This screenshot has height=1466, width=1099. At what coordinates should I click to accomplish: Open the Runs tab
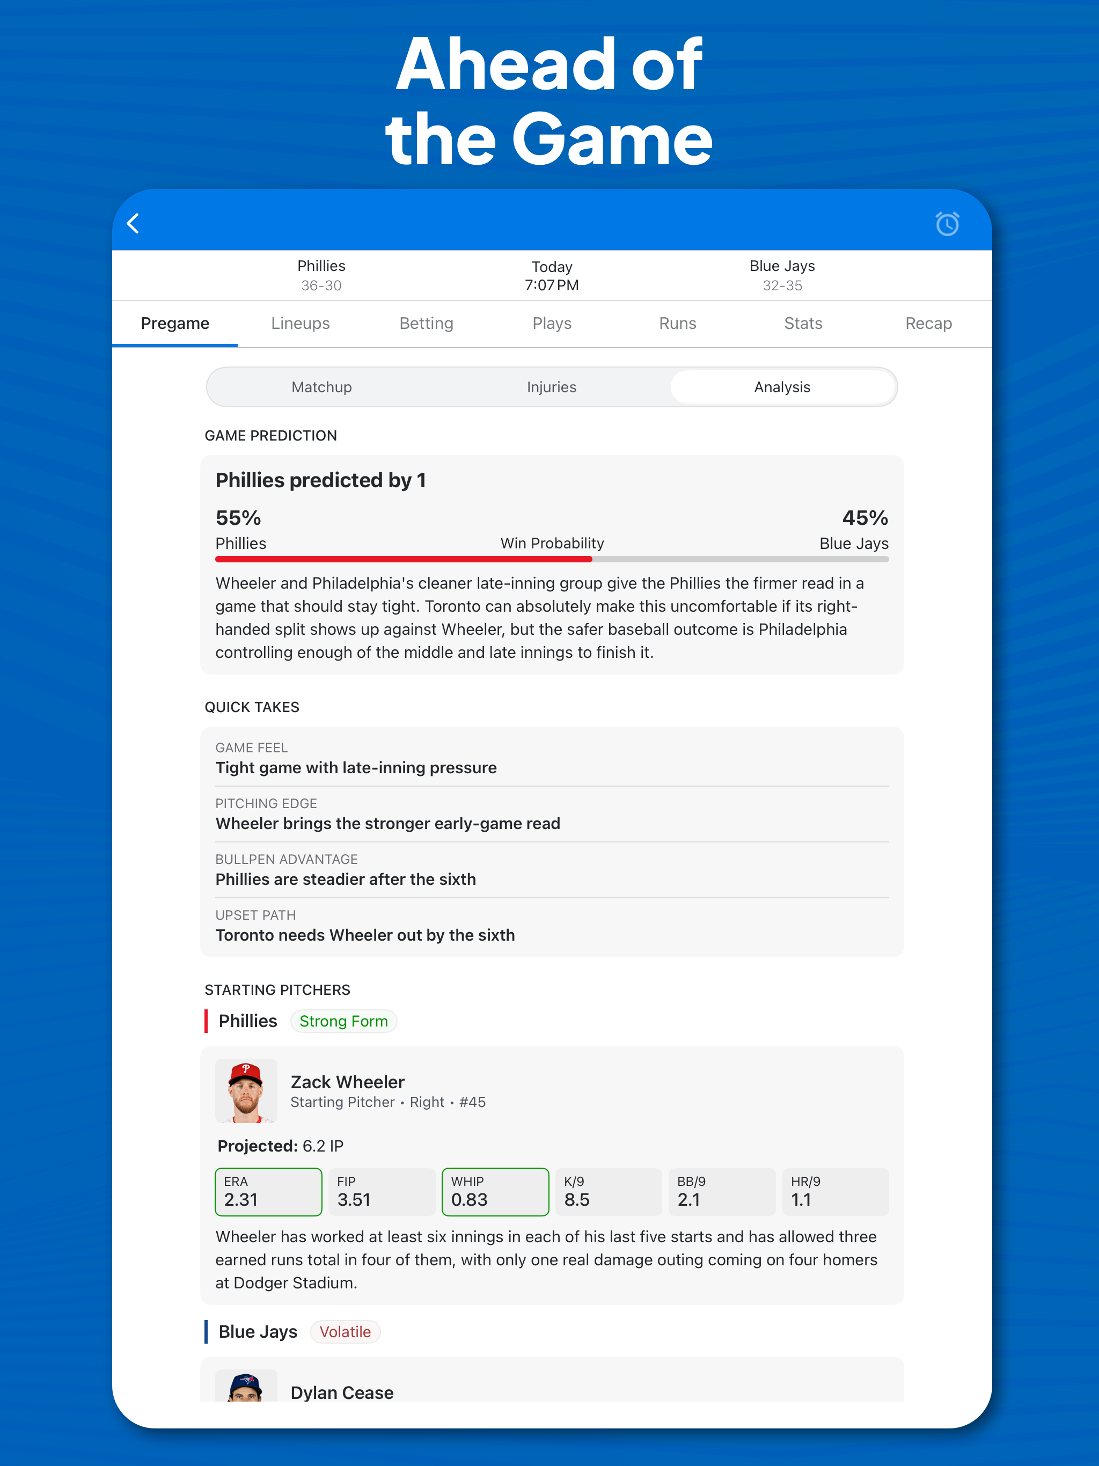(x=677, y=324)
